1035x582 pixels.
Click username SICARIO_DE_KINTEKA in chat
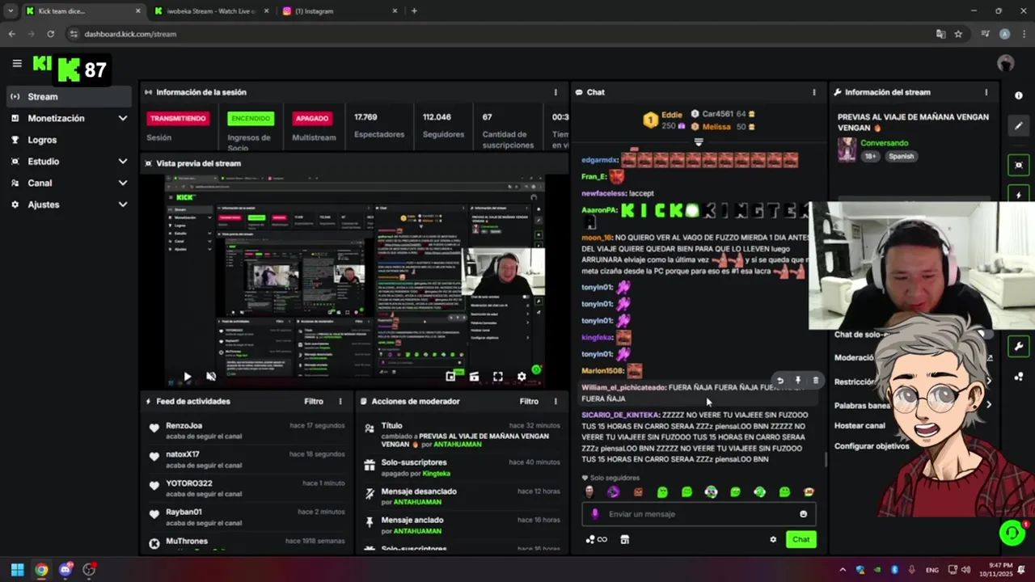[620, 415]
